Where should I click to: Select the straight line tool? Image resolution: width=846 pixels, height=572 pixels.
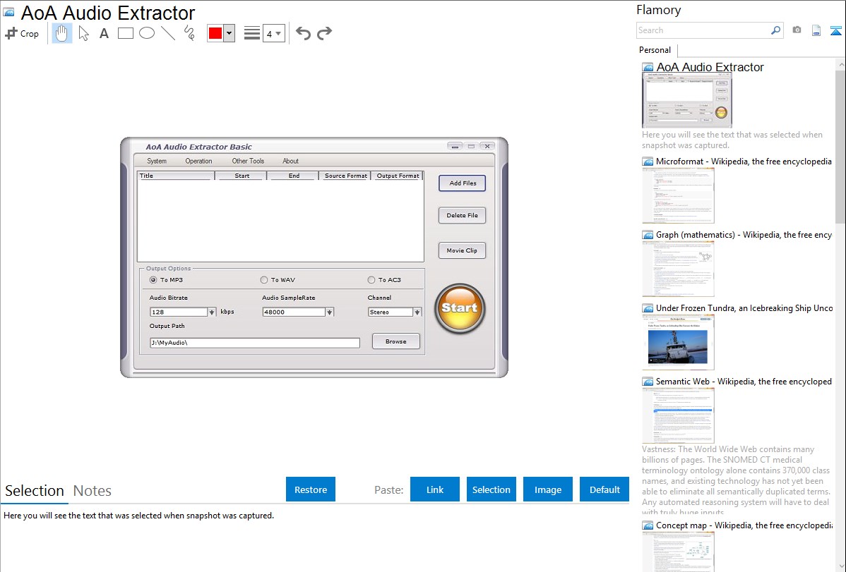(168, 33)
